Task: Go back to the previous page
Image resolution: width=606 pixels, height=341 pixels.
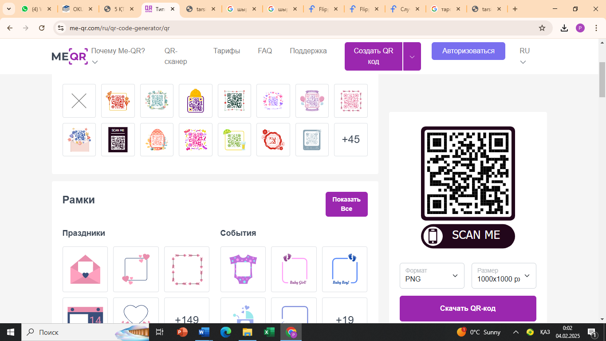Action: pos(10,28)
